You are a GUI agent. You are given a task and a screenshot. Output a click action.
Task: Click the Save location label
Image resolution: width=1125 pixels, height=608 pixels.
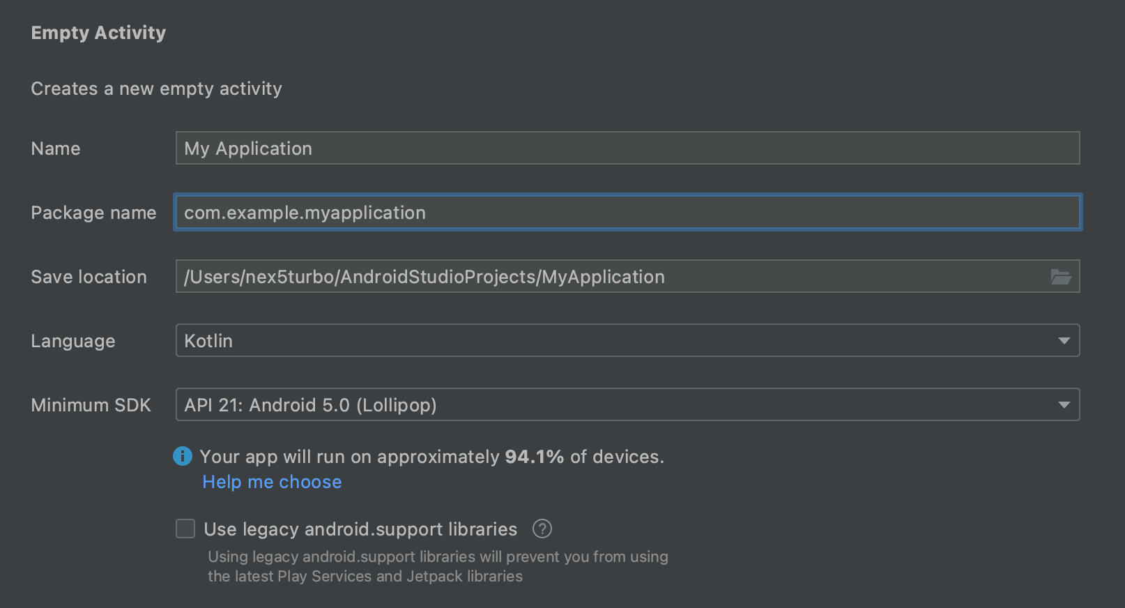point(89,277)
